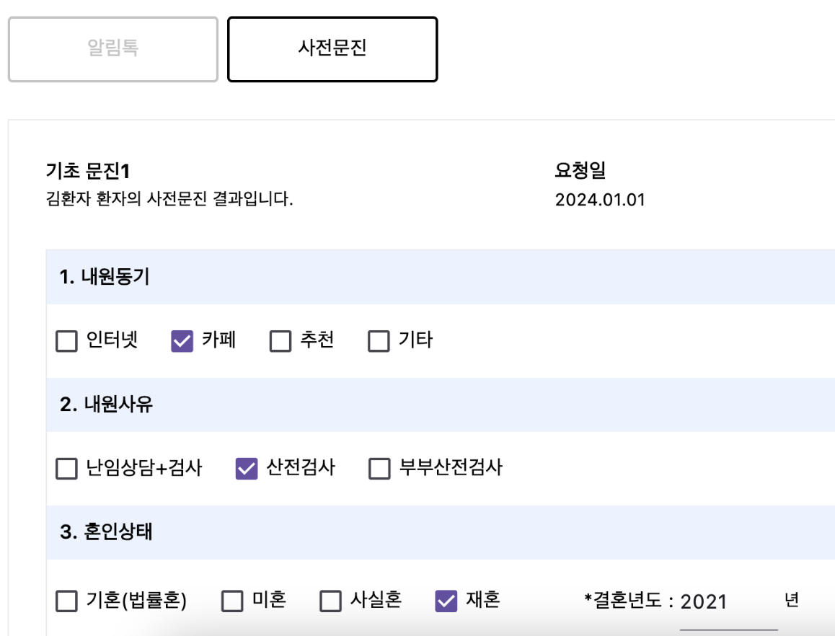The image size is (835, 636).
Task: Check the 인터넷 checkbox
Action: pos(66,341)
